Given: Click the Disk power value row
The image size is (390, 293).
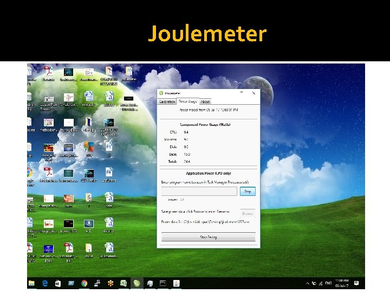Looking at the screenshot, I should click(x=179, y=146).
